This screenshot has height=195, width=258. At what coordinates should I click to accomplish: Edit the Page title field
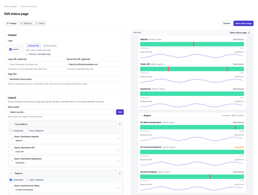(x=66, y=79)
